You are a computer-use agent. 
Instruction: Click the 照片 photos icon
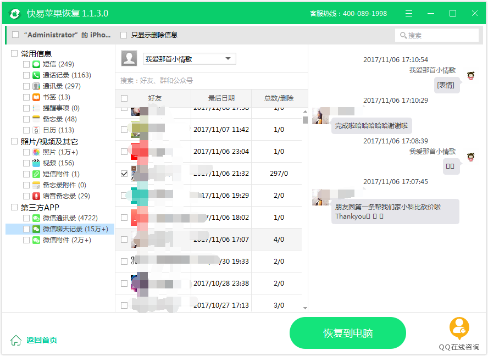36,152
